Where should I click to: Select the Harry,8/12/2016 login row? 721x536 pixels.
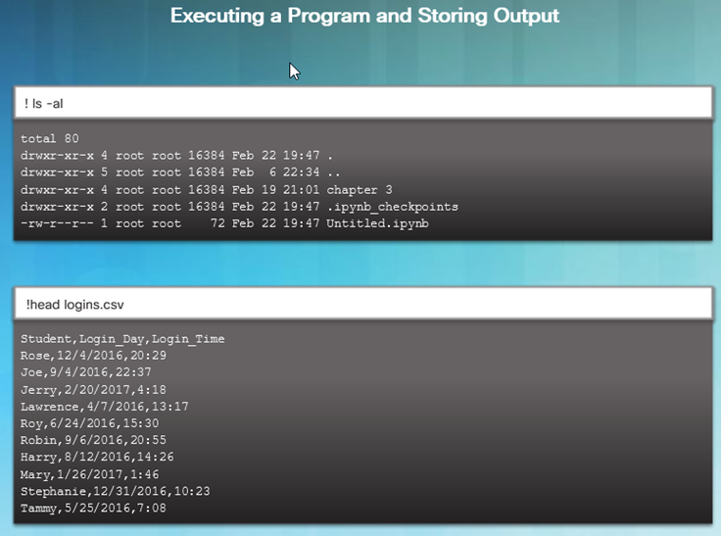coord(97,457)
